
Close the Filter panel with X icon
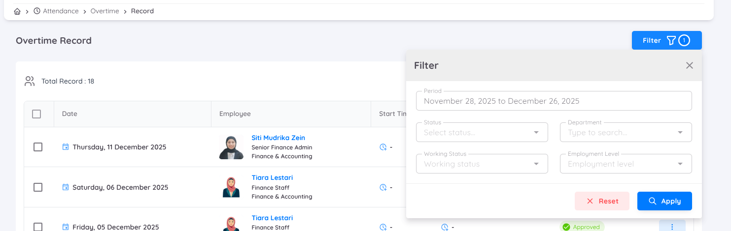690,65
